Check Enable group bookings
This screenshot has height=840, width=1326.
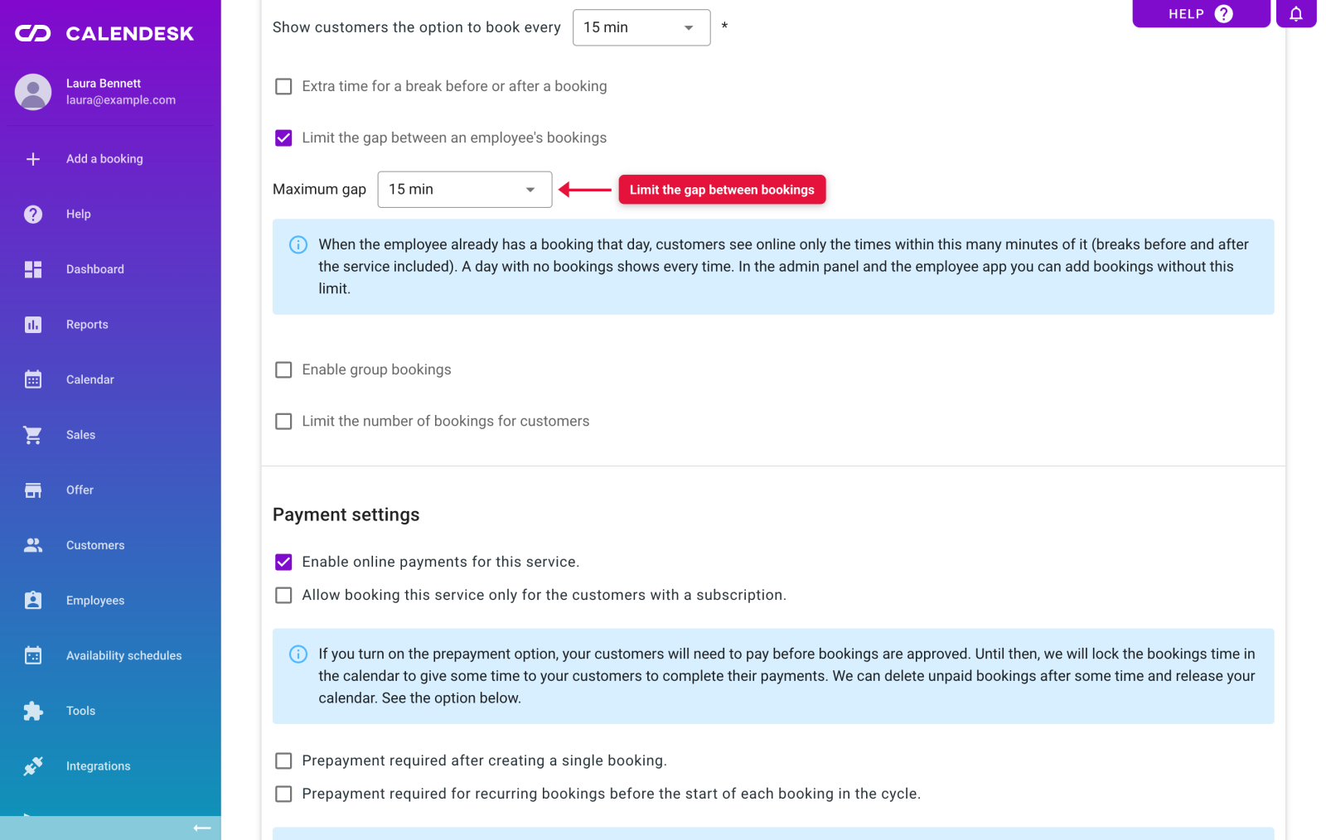coord(283,369)
